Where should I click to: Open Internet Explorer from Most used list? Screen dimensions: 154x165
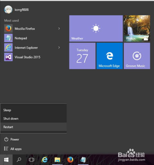33,47
